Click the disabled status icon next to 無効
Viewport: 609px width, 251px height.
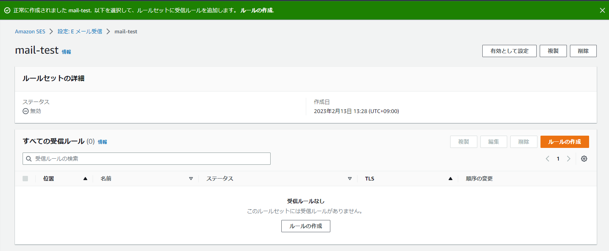[x=26, y=111]
